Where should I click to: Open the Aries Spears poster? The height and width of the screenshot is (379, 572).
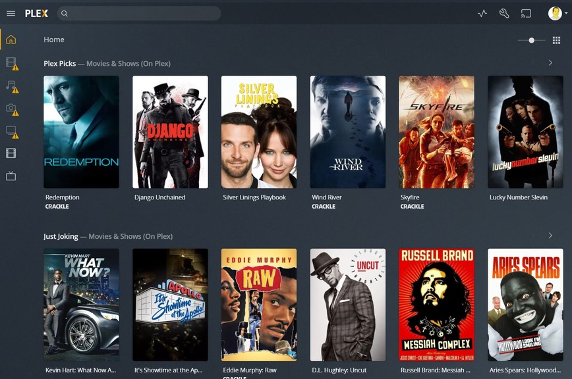[525, 305]
